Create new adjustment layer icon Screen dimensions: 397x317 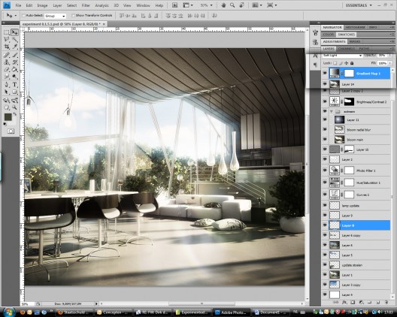(x=361, y=302)
